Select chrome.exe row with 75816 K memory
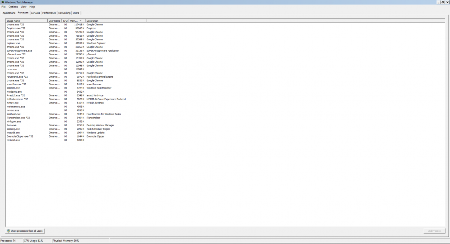Screen dimensions: 450x244 click(76, 36)
